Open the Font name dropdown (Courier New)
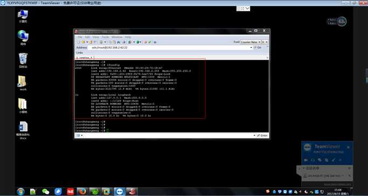The image size is (368, 196). tap(251, 42)
